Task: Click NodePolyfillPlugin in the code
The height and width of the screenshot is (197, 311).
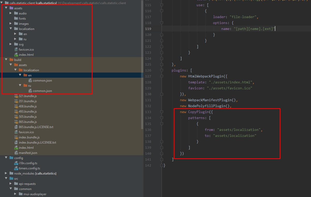Action: click(207, 106)
